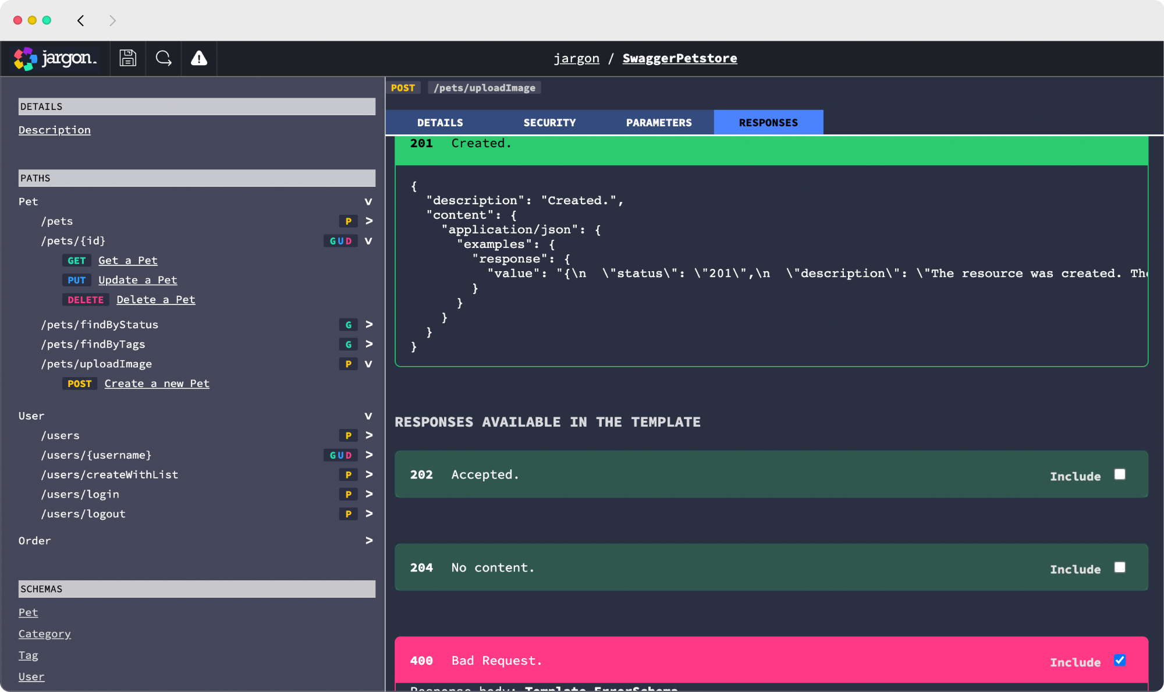The width and height of the screenshot is (1164, 692).
Task: Click the /pets/findByTags path text
Action: [x=93, y=345]
